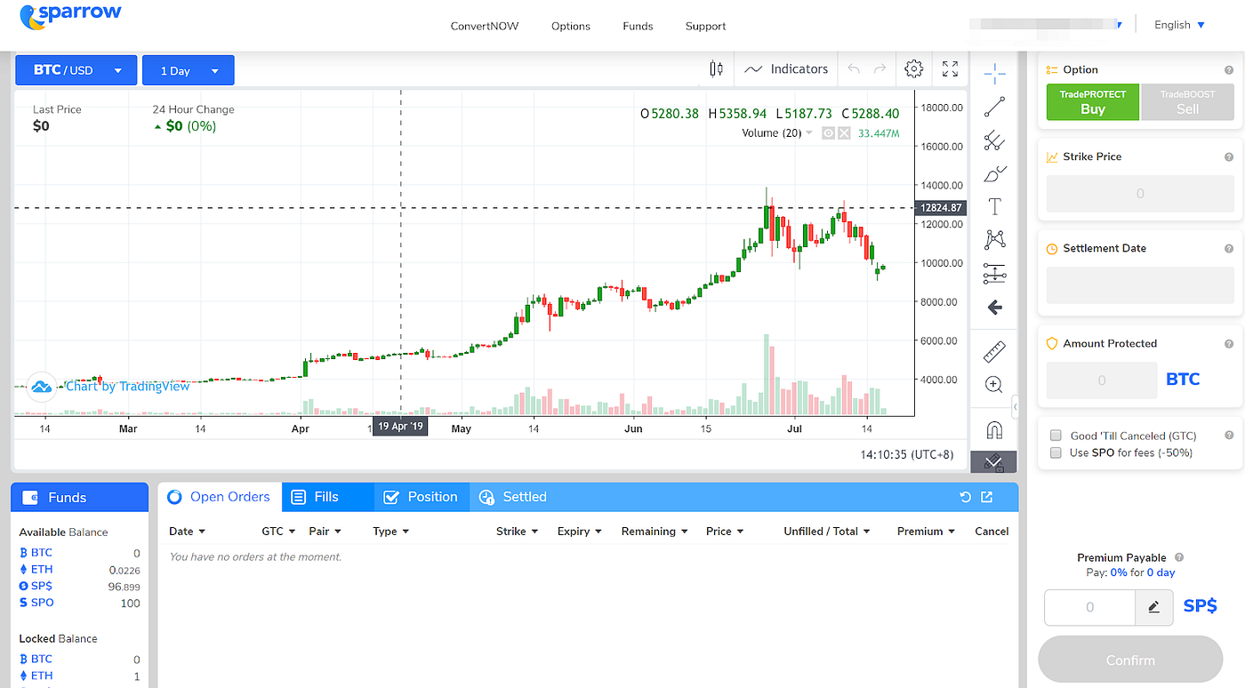The height and width of the screenshot is (688, 1245).
Task: Select the text annotation tool
Action: click(994, 206)
